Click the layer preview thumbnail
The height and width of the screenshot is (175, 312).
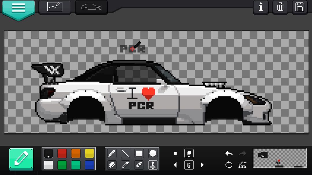point(280,158)
